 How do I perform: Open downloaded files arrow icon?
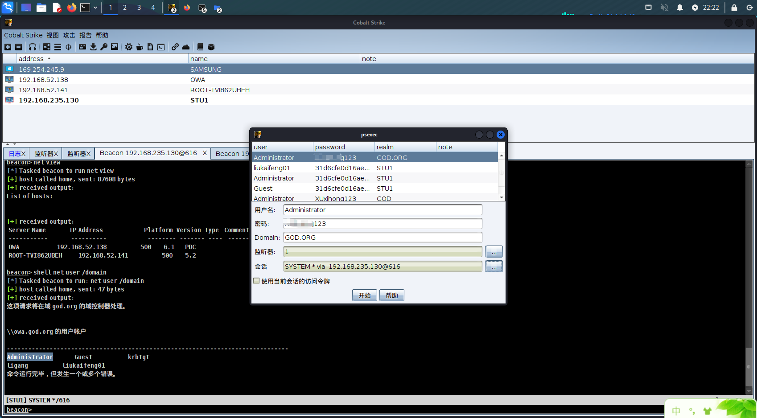93,47
